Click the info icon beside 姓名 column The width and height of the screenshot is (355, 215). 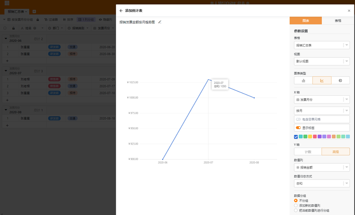[x=35, y=28]
